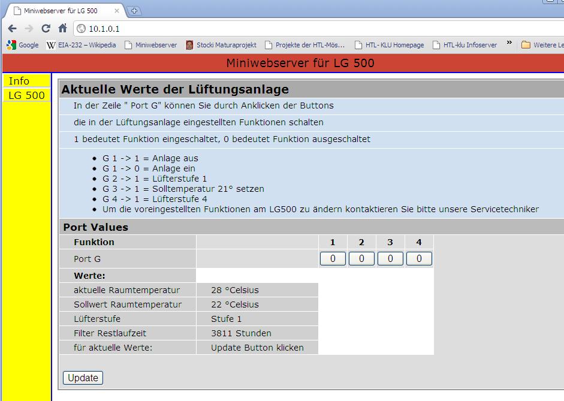Screen dimensions: 564x401
Task: Click the address bar showing 10.1.0.1
Action: point(300,28)
